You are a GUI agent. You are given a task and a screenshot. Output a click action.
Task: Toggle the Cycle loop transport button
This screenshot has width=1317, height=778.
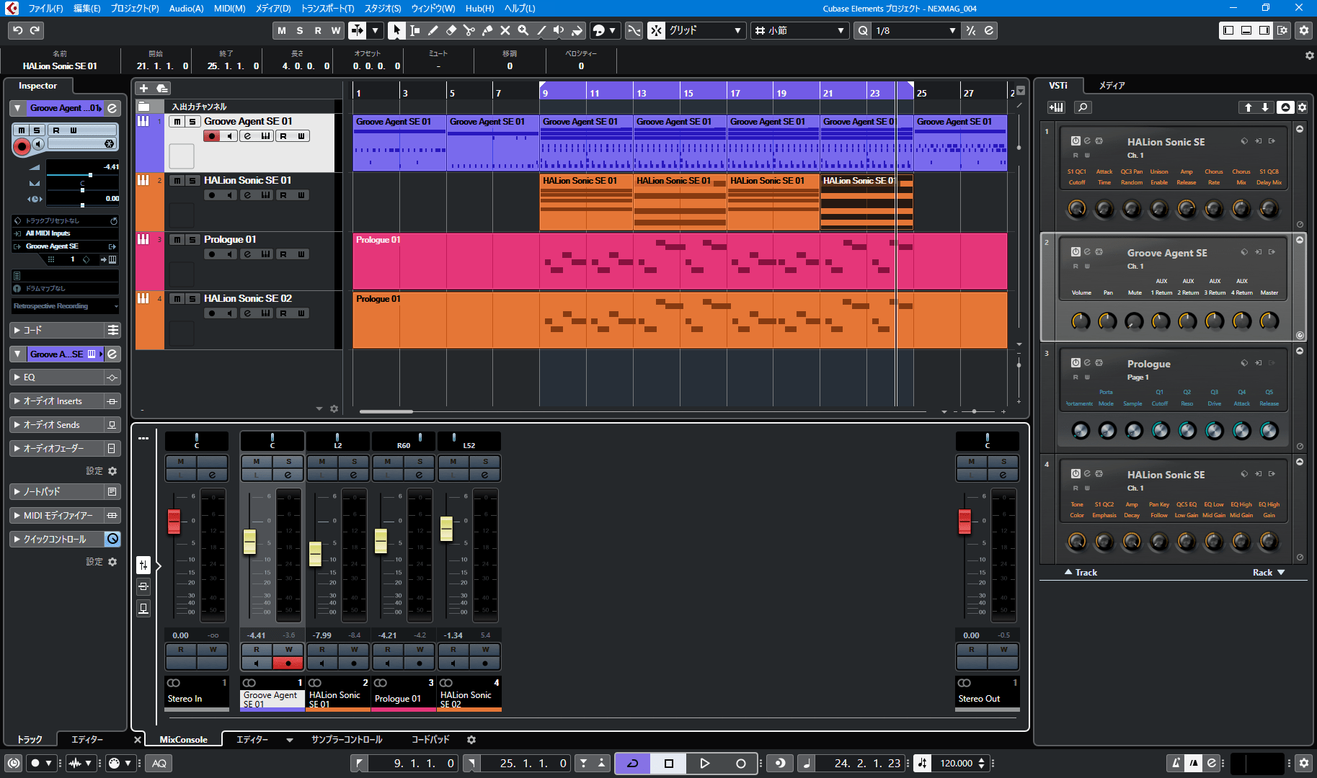point(633,764)
